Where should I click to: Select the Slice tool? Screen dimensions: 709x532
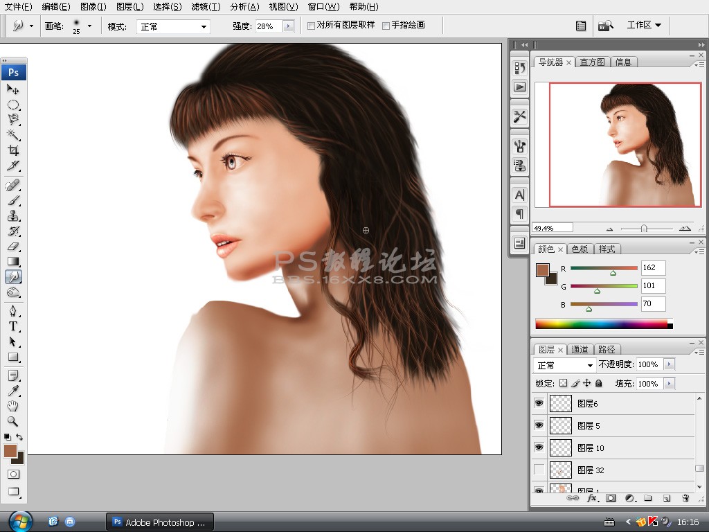pyautogui.click(x=13, y=166)
